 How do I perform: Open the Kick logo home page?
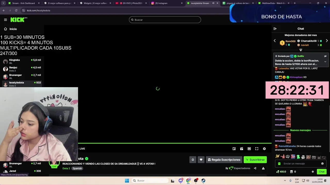coord(19,20)
